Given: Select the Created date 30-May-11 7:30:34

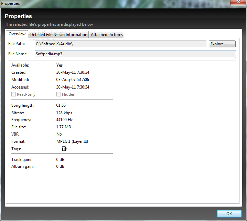Looking at the screenshot, I should tap(73, 72).
